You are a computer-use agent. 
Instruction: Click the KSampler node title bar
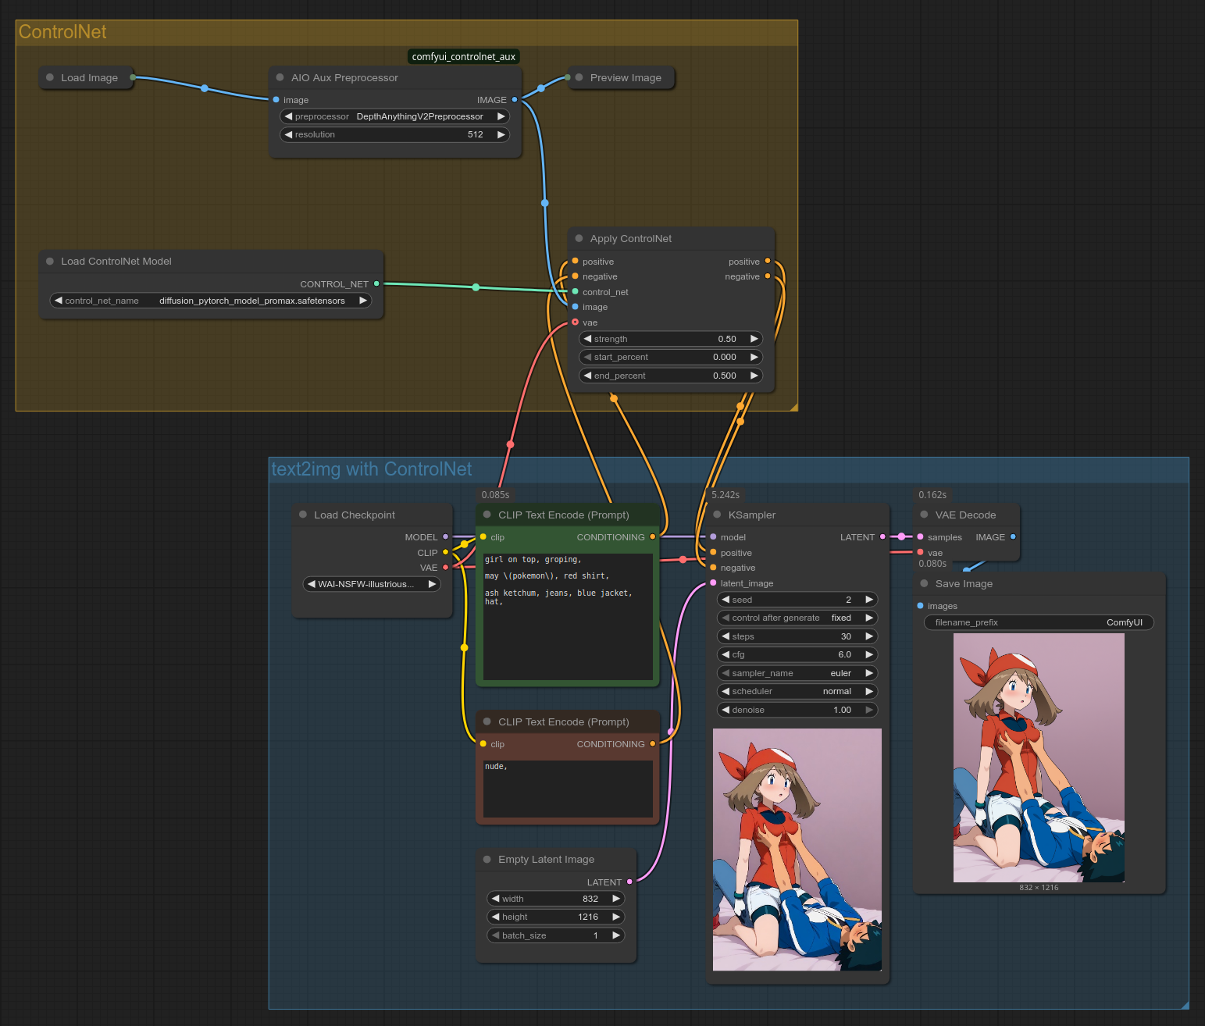click(797, 515)
